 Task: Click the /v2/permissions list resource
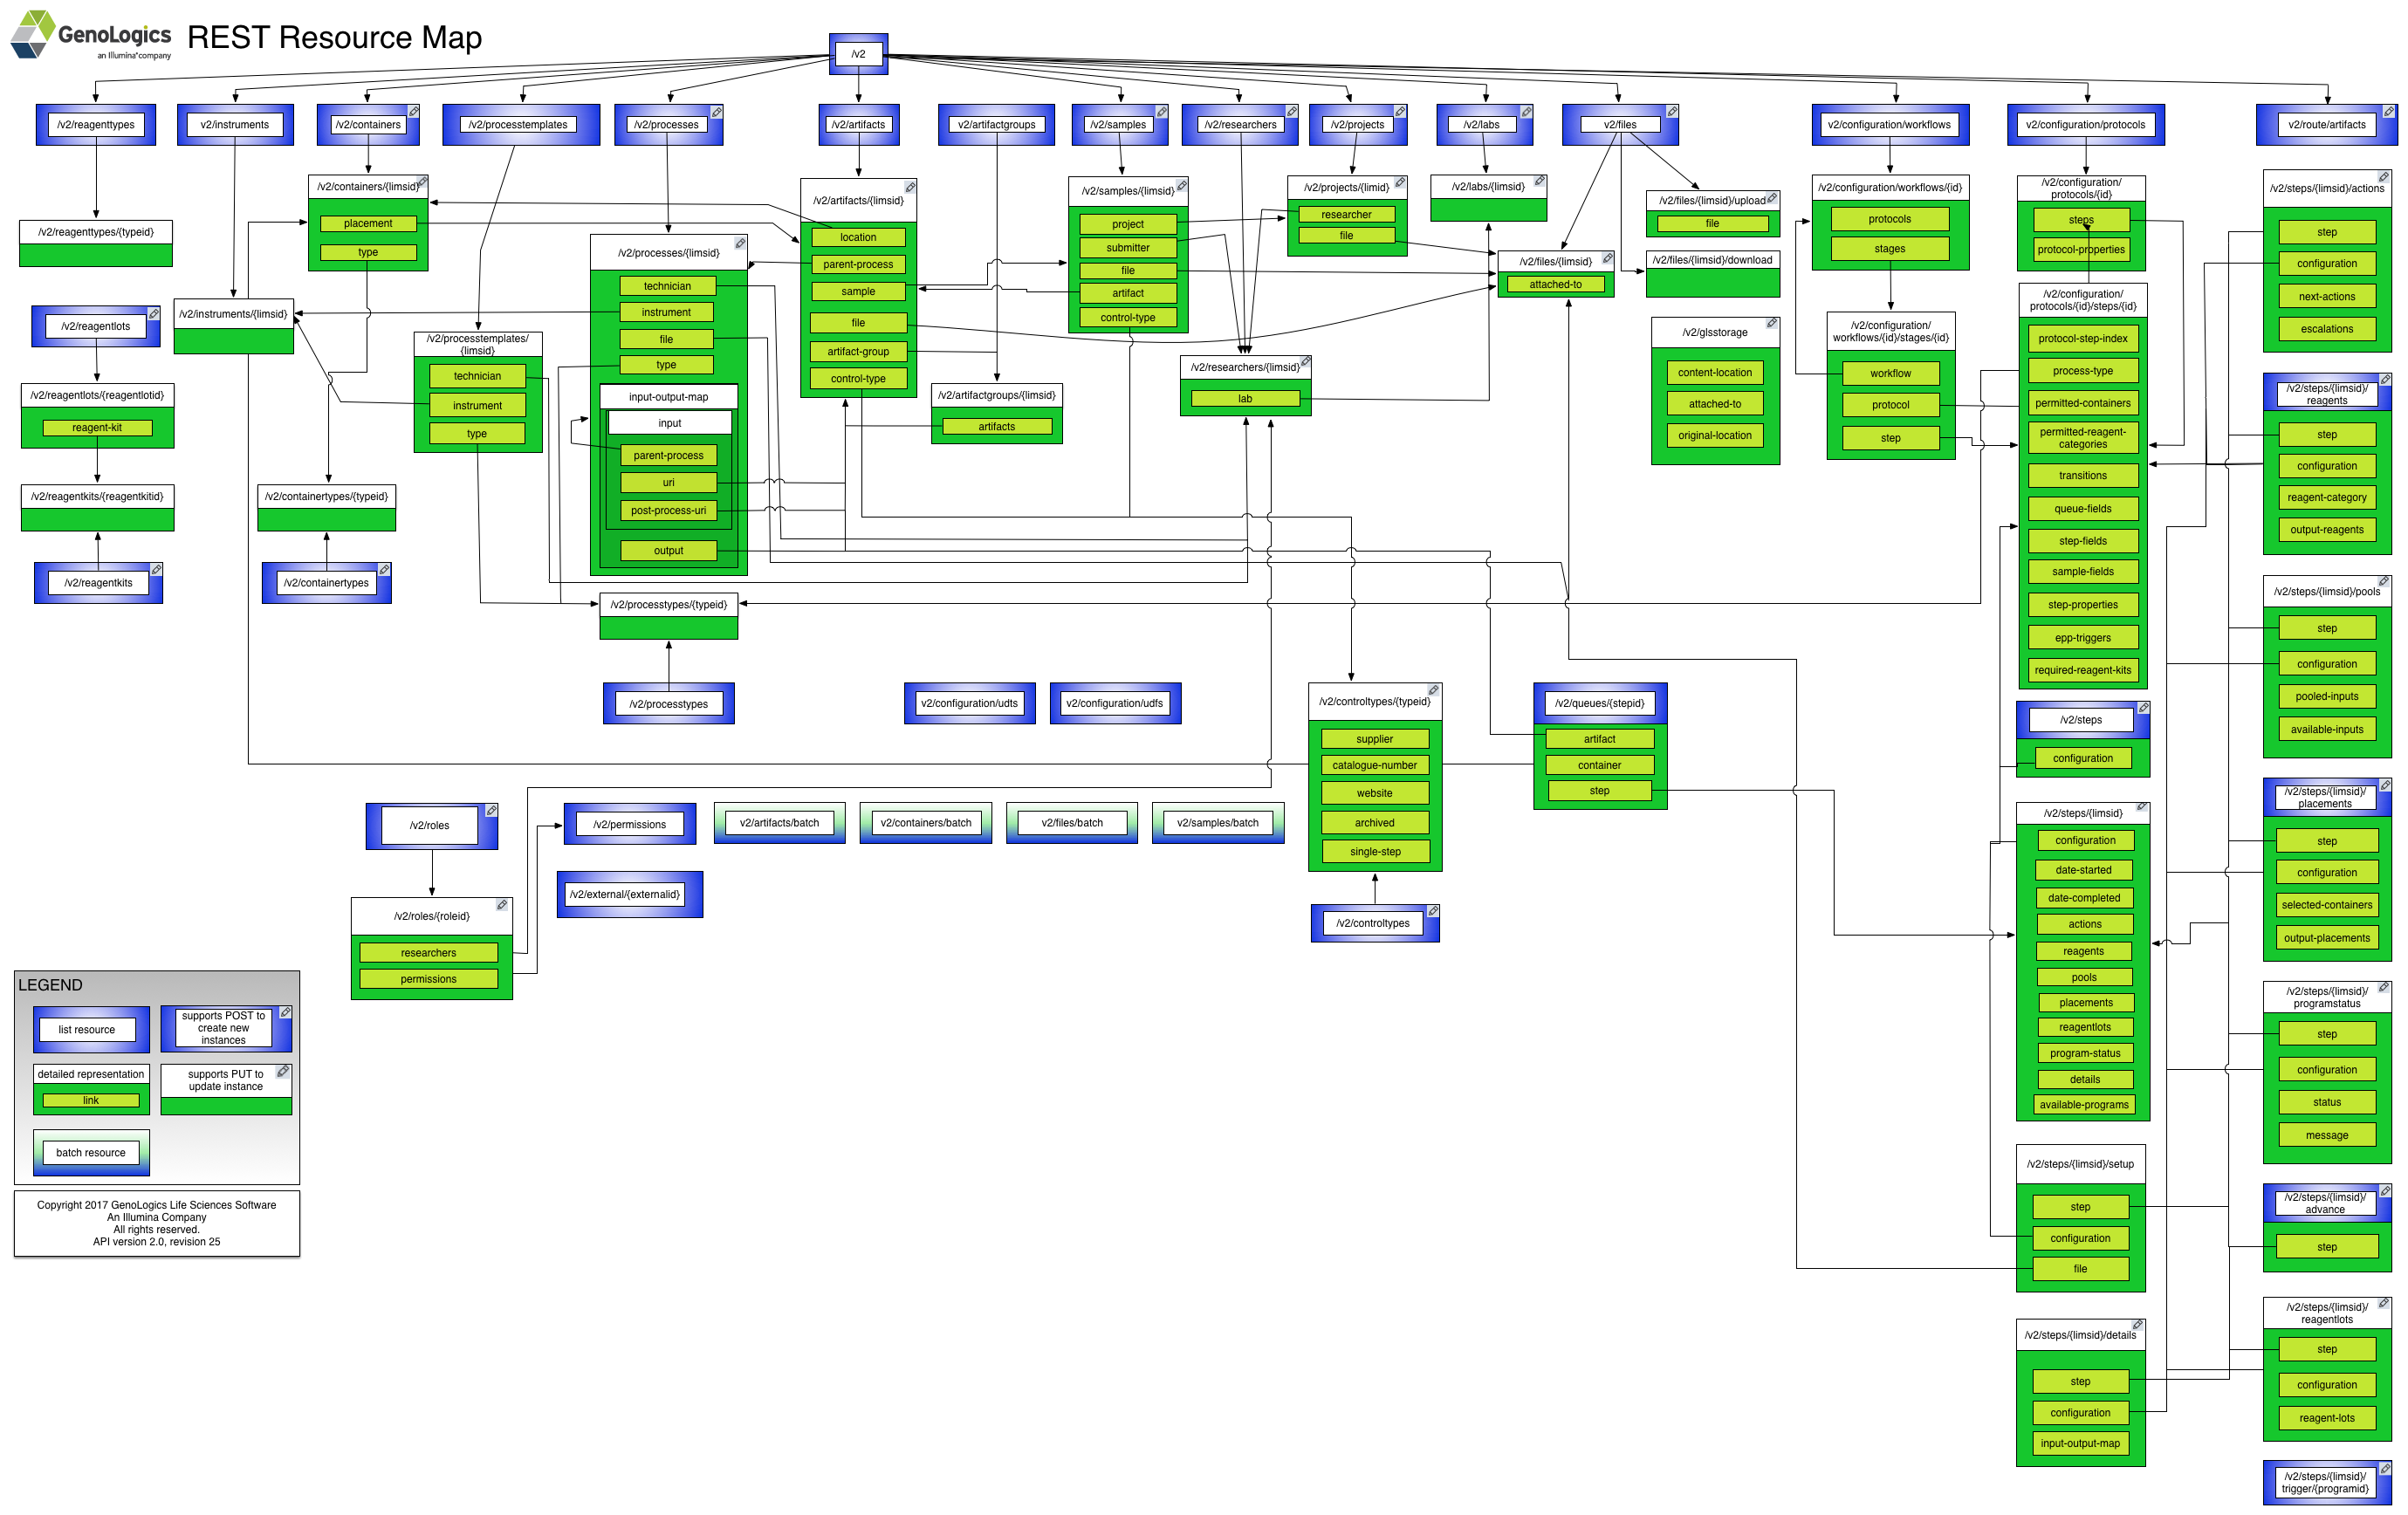pos(629,825)
